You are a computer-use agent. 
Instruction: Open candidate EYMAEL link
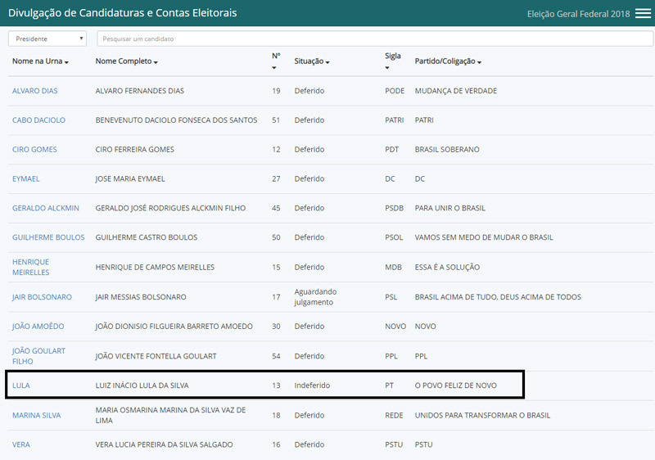pyautogui.click(x=26, y=178)
